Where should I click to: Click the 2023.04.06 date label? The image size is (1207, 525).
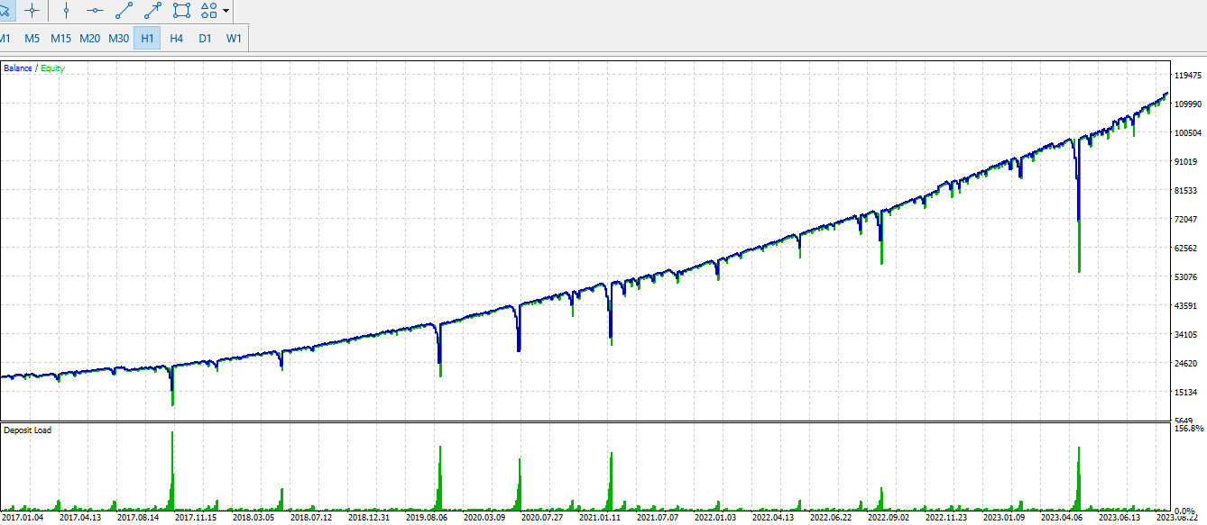(1062, 518)
